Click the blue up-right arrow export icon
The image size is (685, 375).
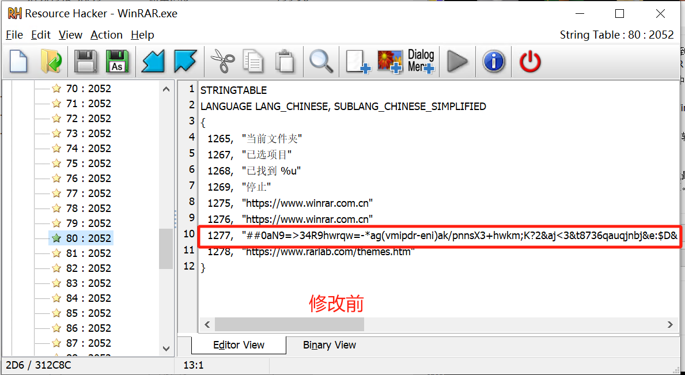click(186, 61)
